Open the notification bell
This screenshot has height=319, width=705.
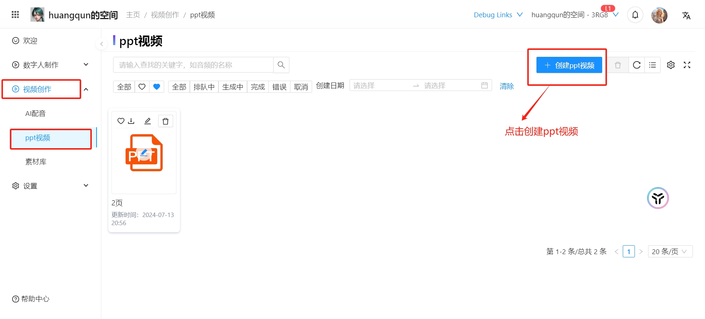pos(635,15)
